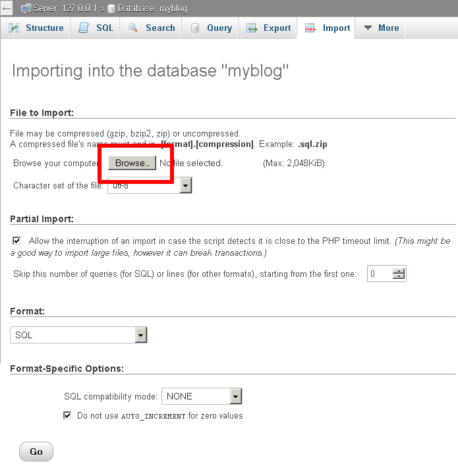Viewport: 458px width, 472px height.
Task: Open the character set dropdown
Action: click(186, 186)
